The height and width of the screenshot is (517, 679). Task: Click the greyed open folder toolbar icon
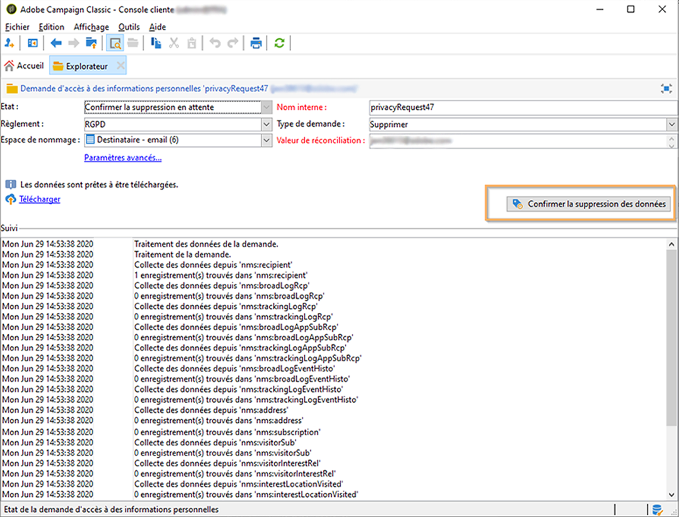[x=133, y=43]
